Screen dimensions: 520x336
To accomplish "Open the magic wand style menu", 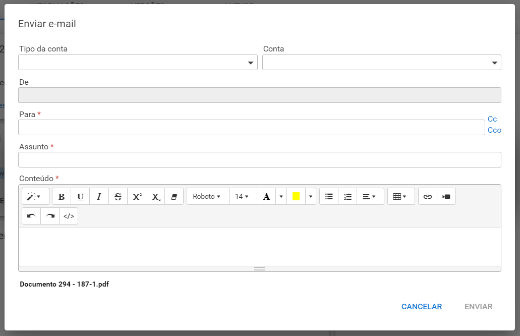I will pos(35,196).
